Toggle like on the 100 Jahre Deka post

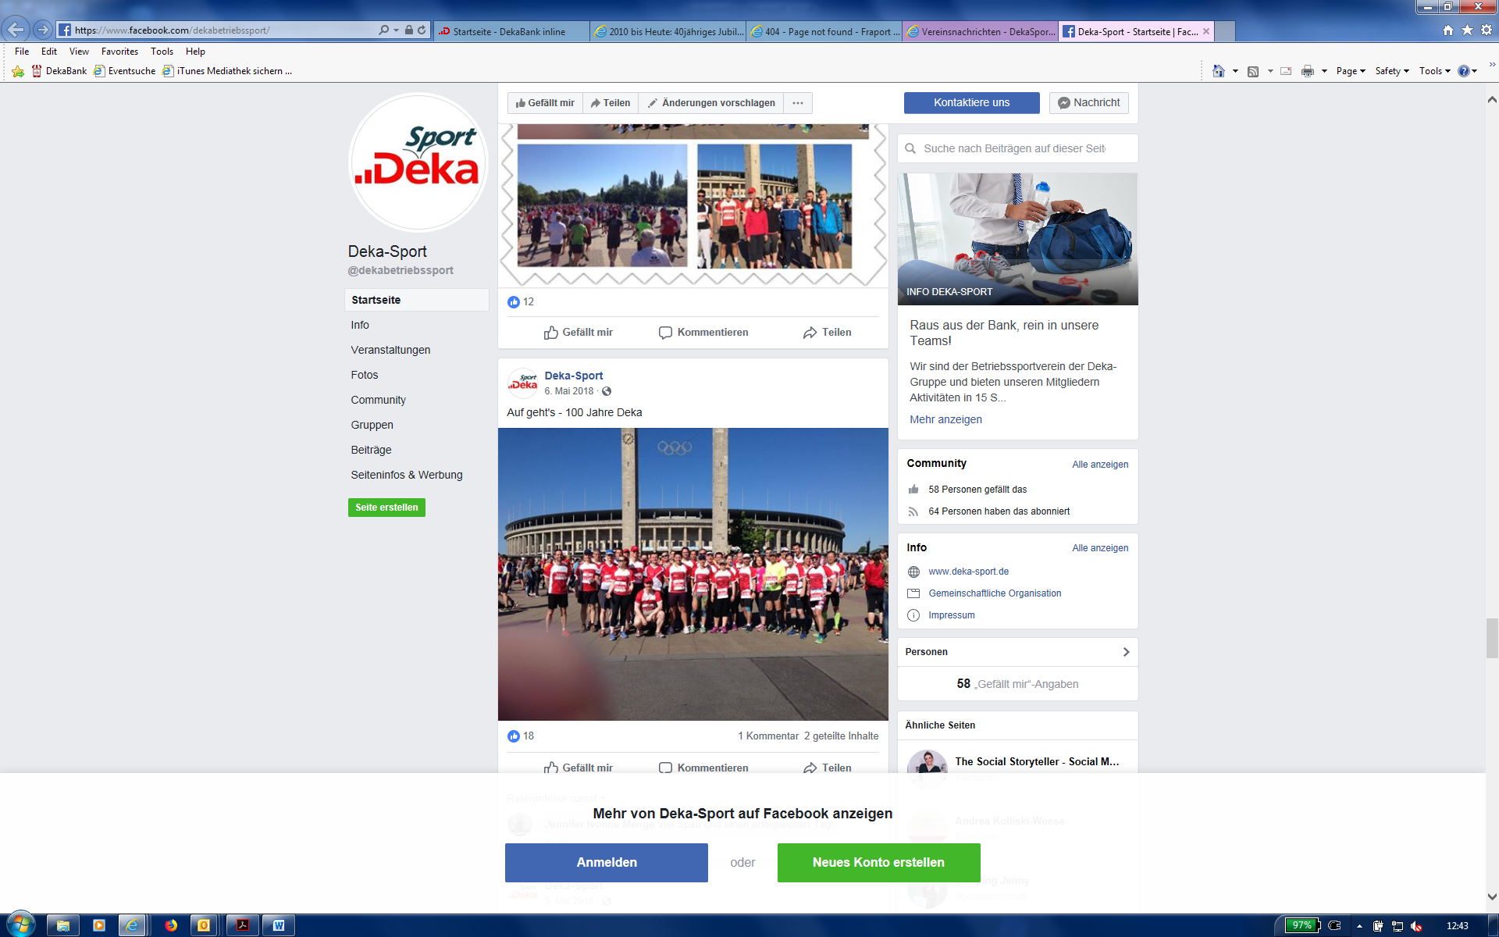(x=579, y=768)
